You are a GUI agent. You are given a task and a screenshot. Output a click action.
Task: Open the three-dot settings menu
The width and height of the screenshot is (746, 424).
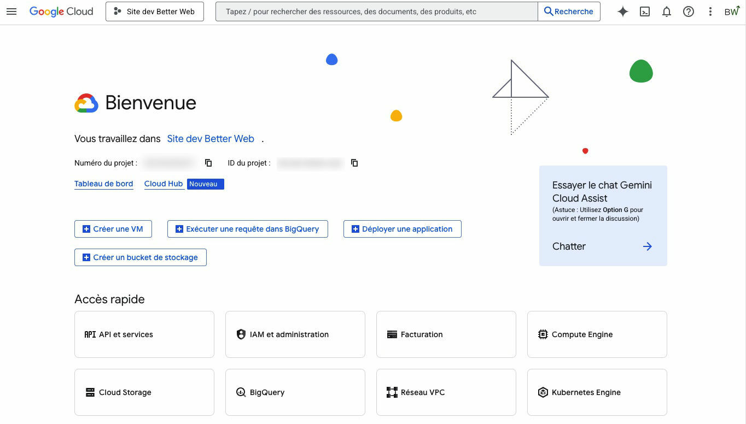(x=710, y=11)
